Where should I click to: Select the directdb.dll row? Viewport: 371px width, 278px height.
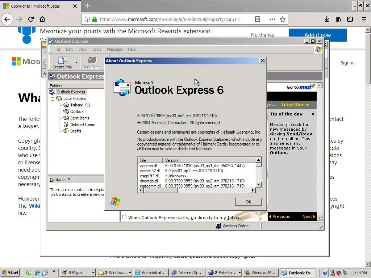(197, 181)
